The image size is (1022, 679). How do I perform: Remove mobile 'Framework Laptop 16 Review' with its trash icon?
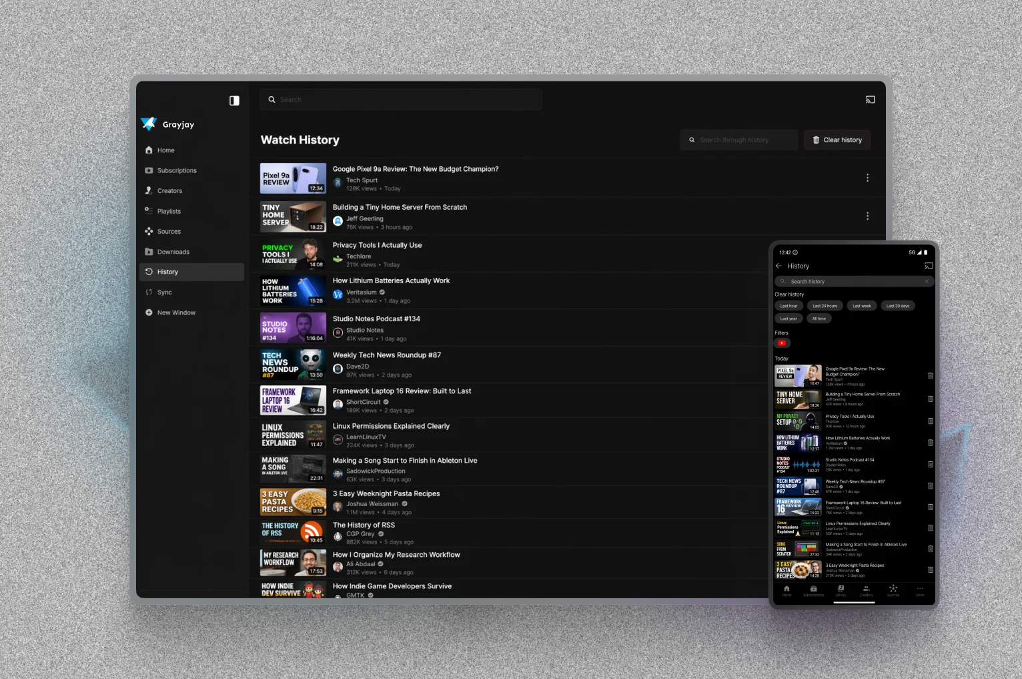[930, 507]
